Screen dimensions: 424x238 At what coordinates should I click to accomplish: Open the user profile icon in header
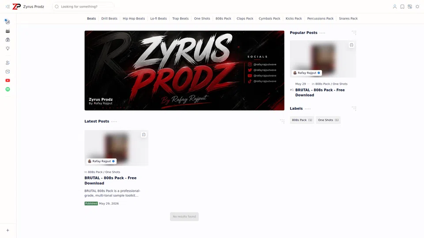[394, 7]
